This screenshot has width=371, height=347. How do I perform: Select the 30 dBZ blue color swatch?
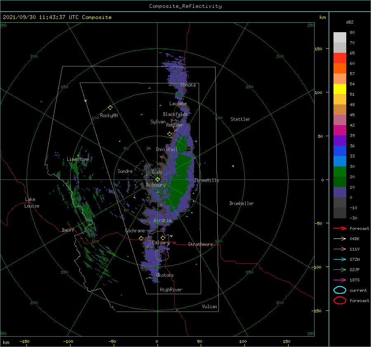[340, 161]
